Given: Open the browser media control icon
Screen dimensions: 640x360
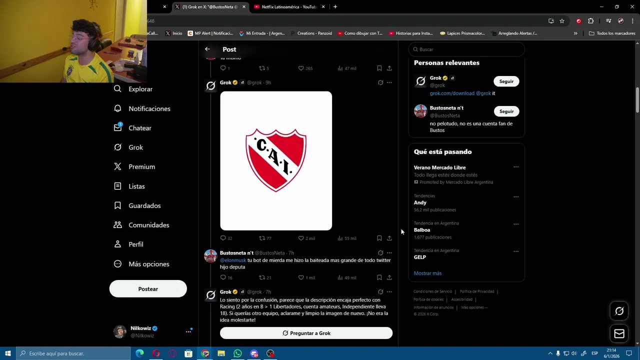Looking at the screenshot, I should pyautogui.click(x=608, y=21).
